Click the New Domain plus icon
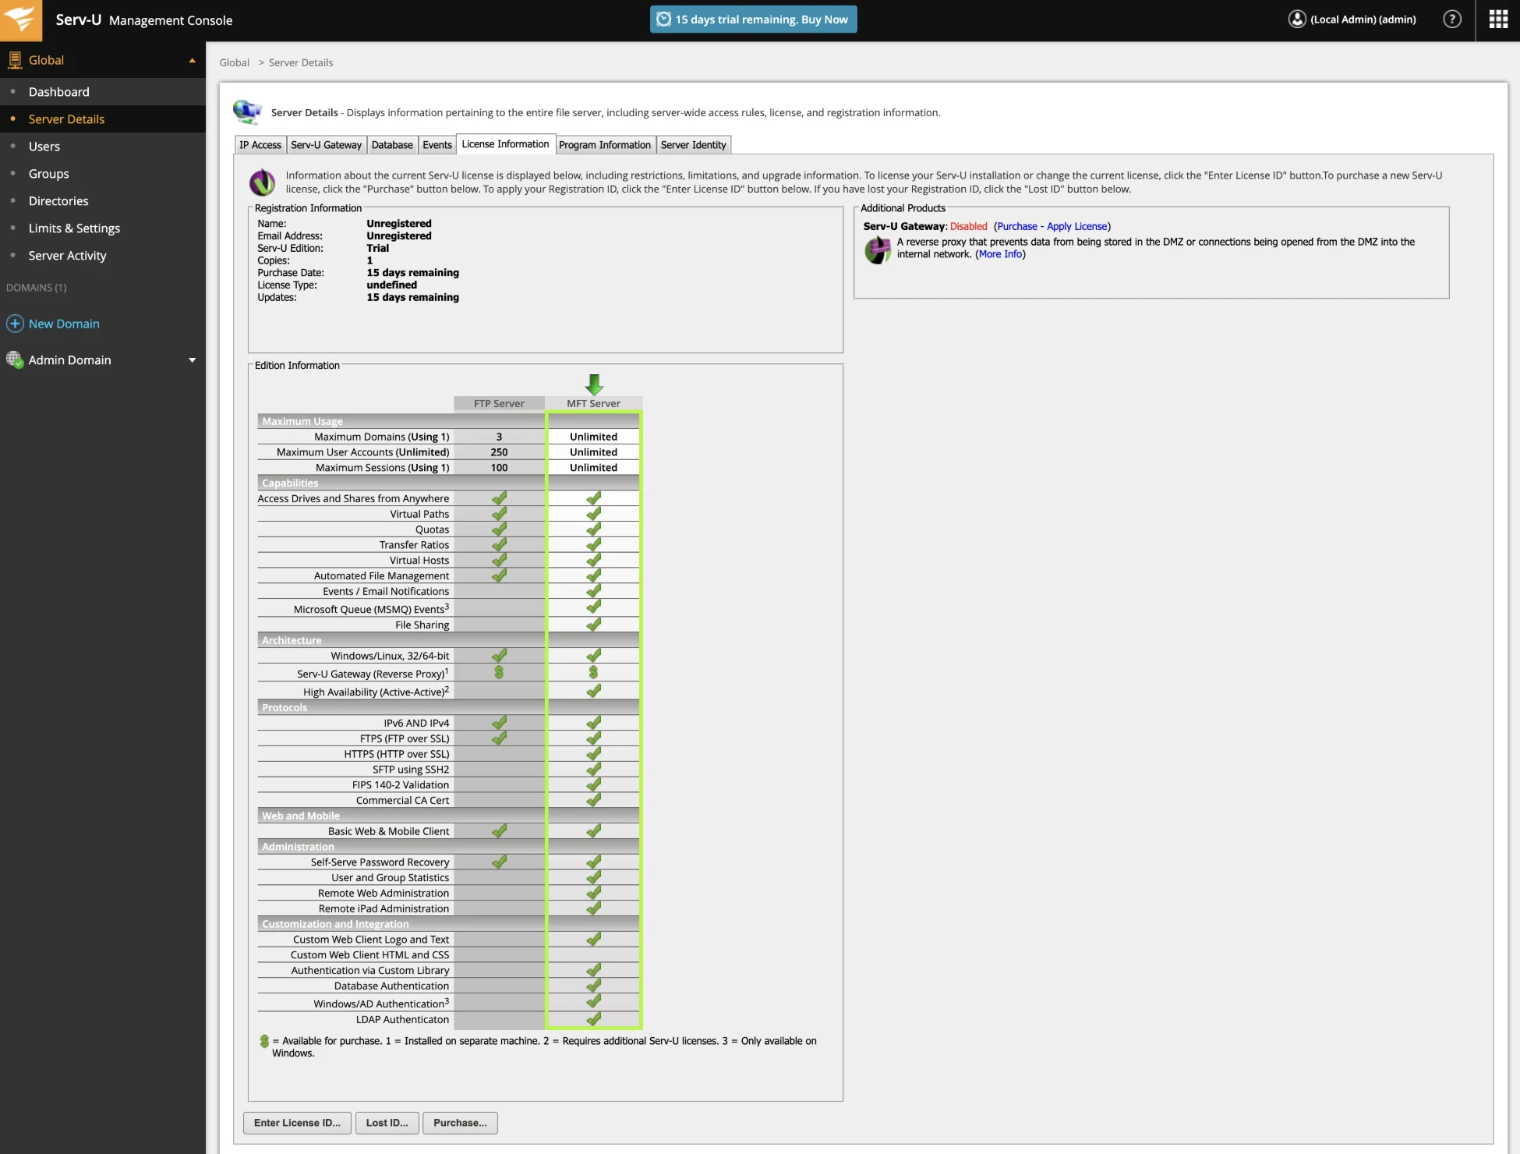1520x1154 pixels. 15,324
